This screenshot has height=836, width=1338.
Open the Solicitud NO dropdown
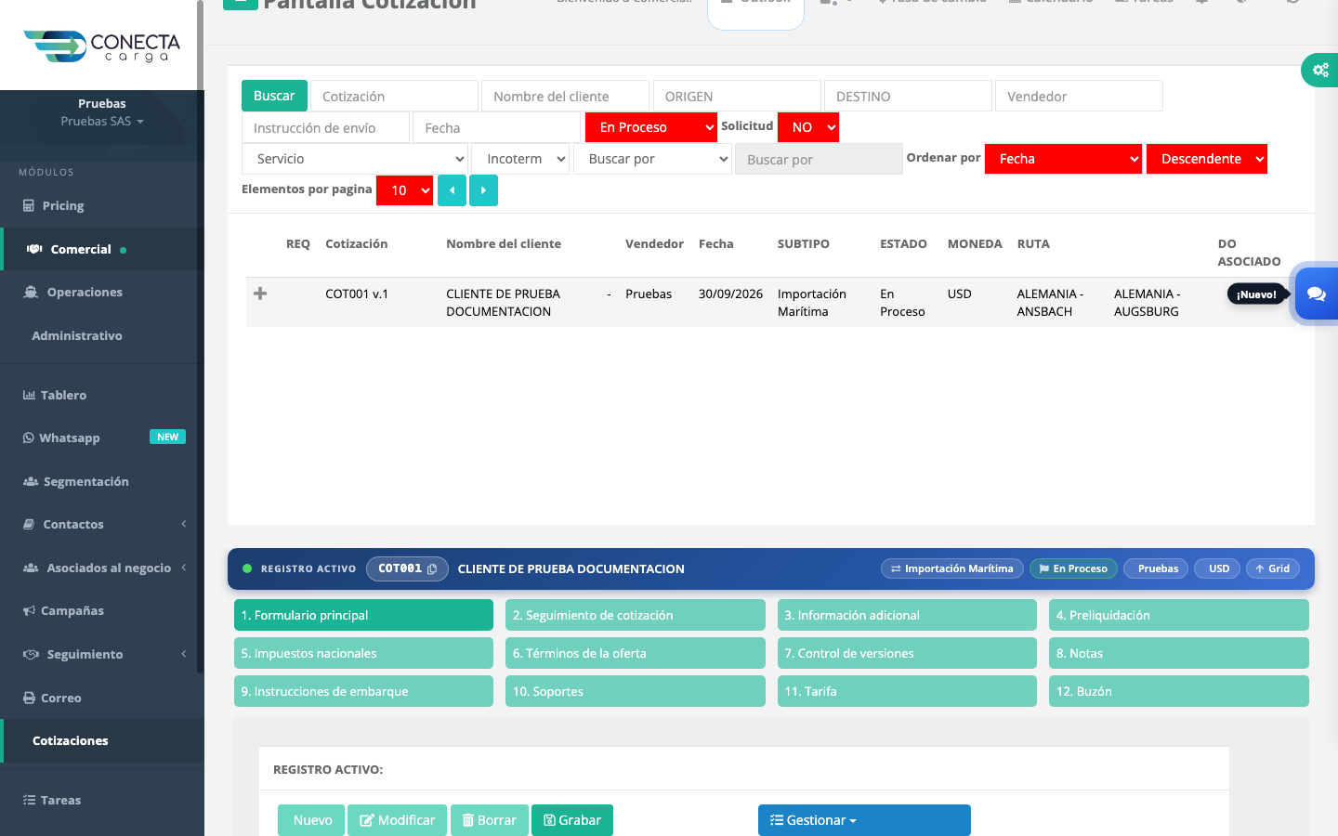tap(808, 127)
